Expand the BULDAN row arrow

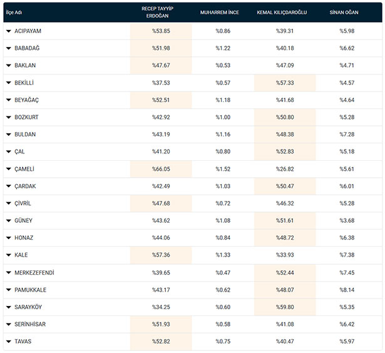coord(9,135)
